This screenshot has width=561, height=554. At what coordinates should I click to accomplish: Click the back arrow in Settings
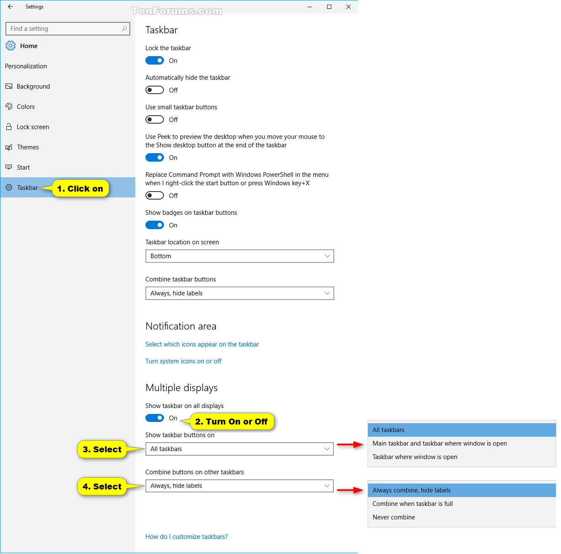(x=11, y=6)
